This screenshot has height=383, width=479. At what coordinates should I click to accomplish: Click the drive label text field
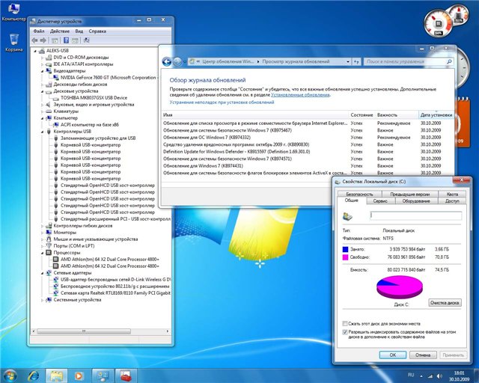pos(416,215)
